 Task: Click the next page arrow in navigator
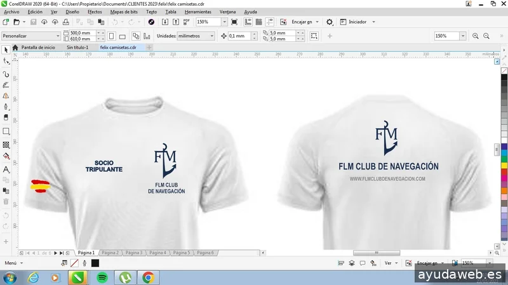[55, 253]
